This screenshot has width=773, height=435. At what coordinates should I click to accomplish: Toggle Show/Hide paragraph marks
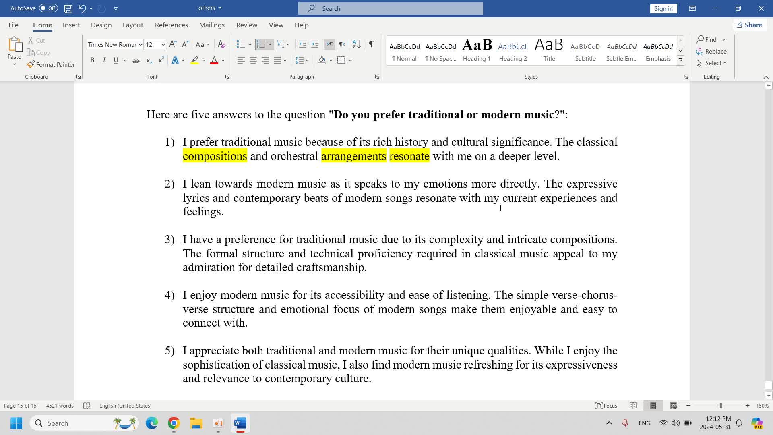click(x=372, y=44)
